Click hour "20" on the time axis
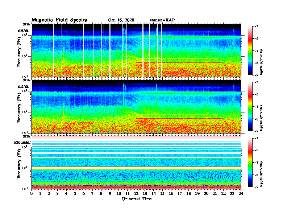The width and height of the screenshot is (287, 222). (206, 193)
